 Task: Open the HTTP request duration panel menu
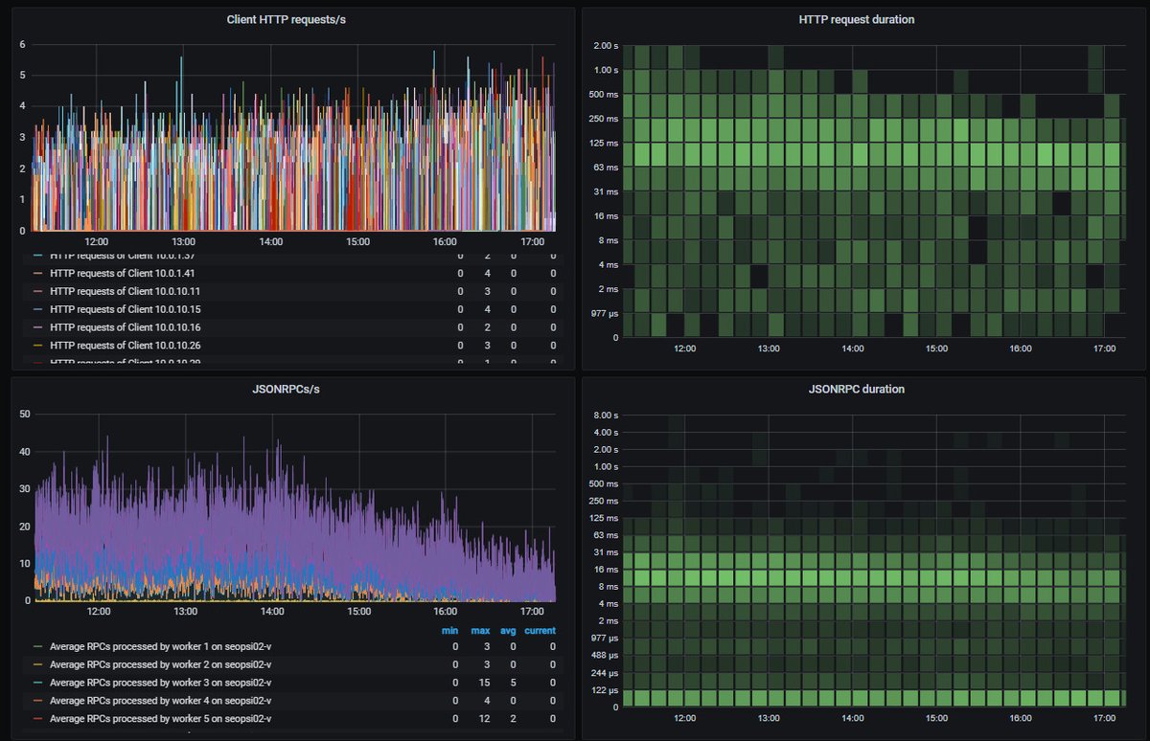point(856,19)
